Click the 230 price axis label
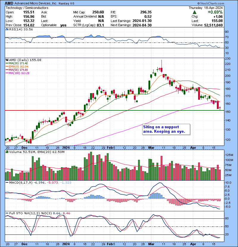 228,58
